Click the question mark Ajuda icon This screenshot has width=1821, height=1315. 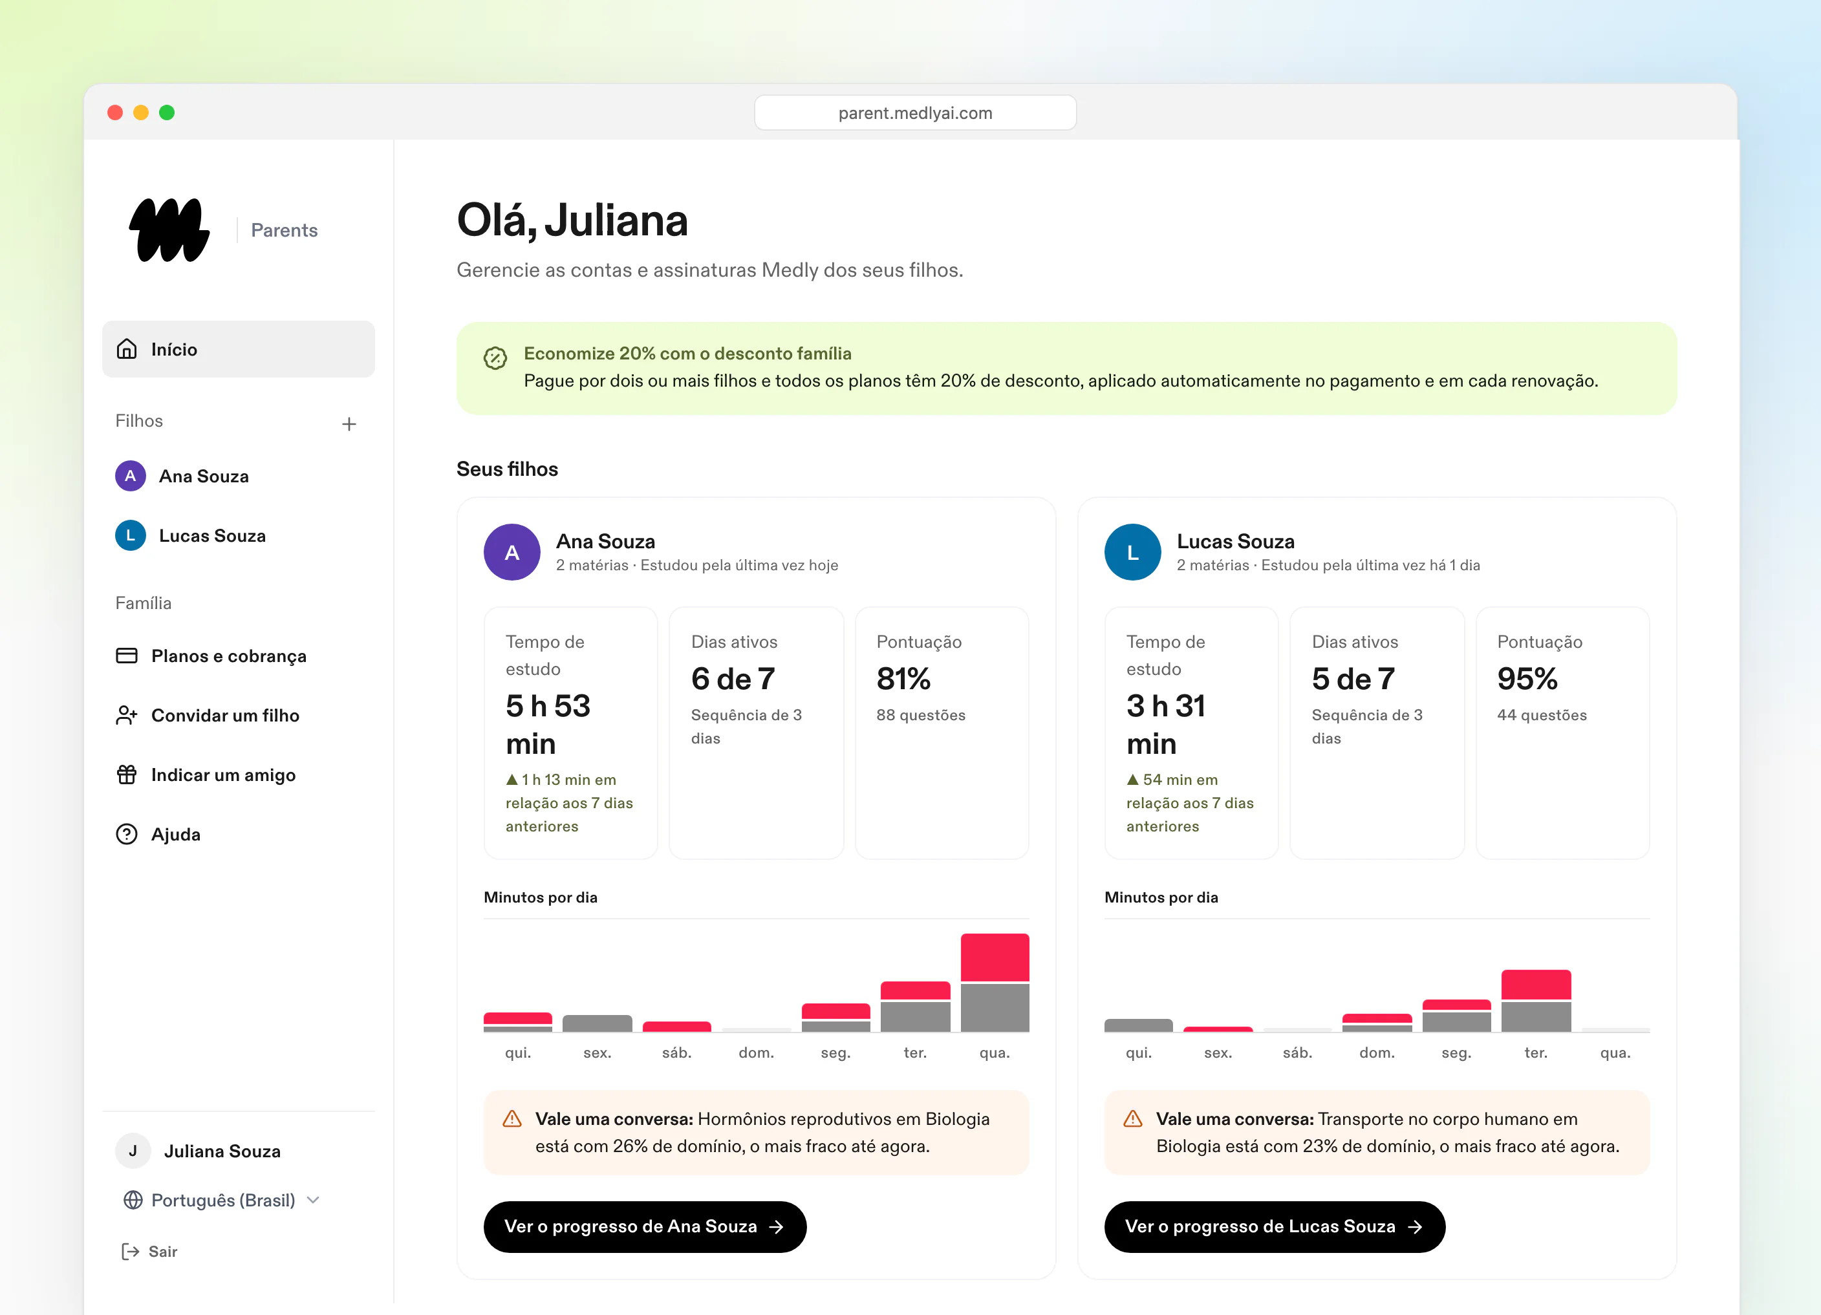pyautogui.click(x=127, y=834)
